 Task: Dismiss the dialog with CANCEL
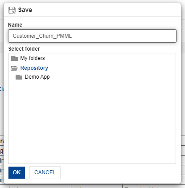click(45, 172)
